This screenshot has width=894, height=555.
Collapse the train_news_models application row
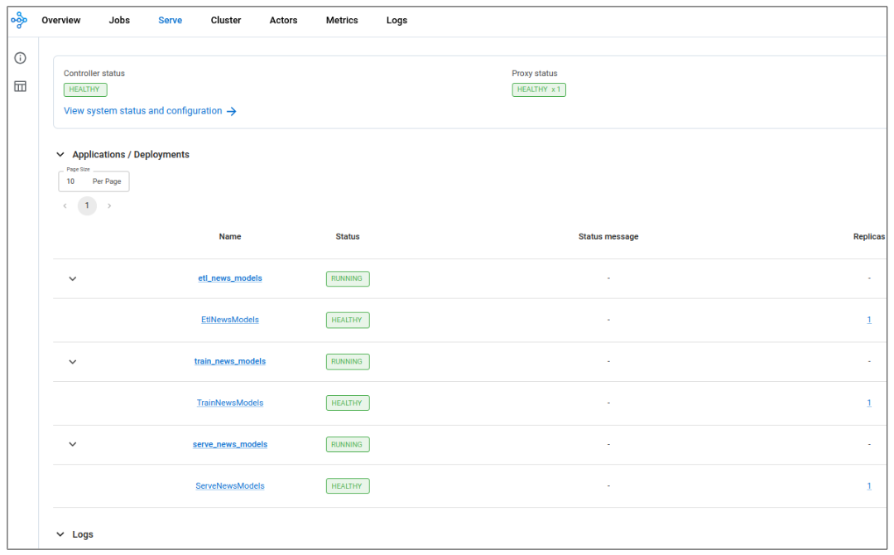pyautogui.click(x=72, y=362)
